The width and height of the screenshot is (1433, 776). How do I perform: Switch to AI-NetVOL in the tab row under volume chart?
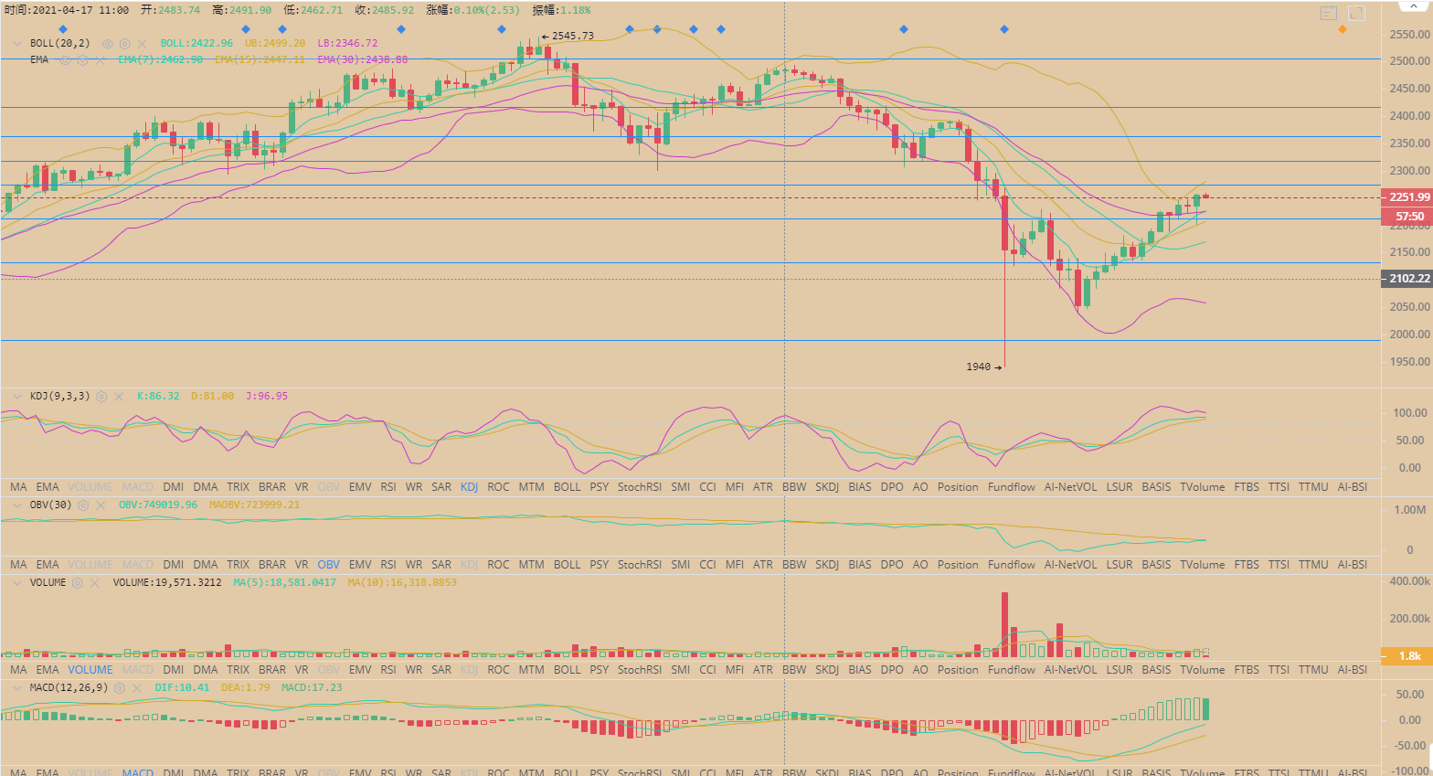click(1071, 670)
